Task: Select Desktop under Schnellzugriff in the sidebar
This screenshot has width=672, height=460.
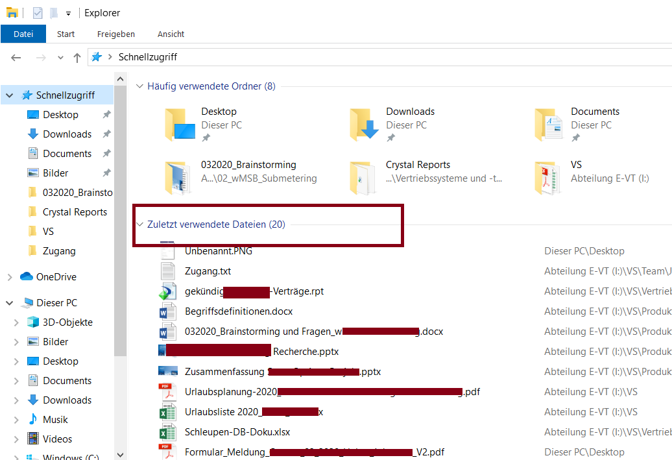Action: 60,114
